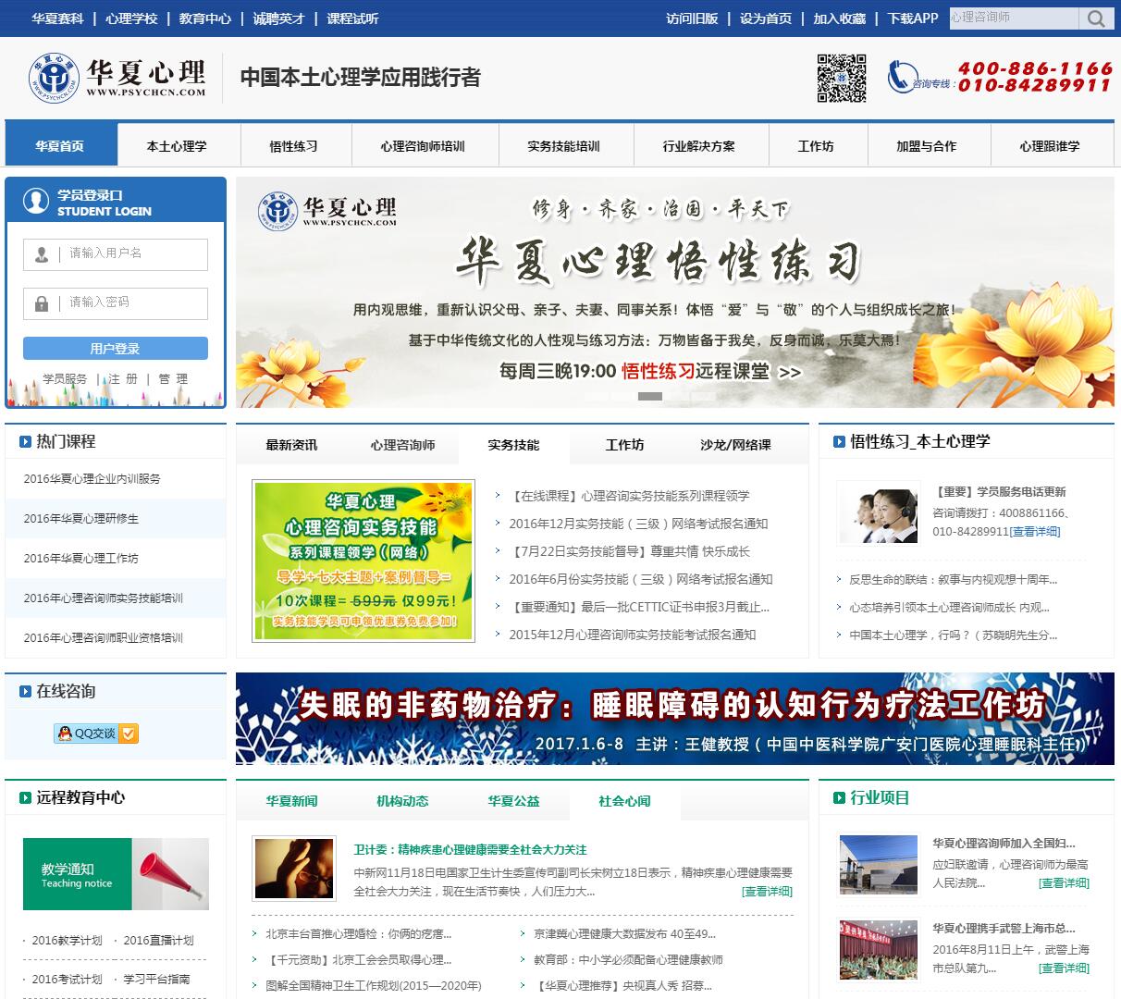
Task: Switch to 工作坊 news tab
Action: [x=624, y=445]
